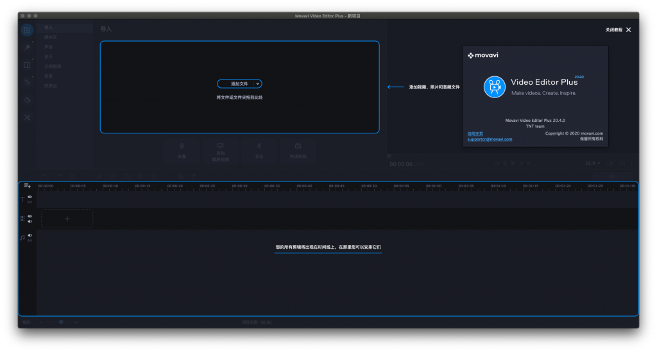Open the Filters magic wand tab
This screenshot has width=657, height=352.
click(x=27, y=47)
